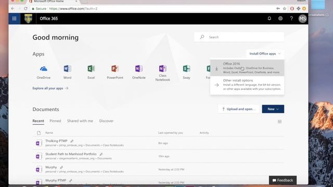Launch the Excel app
The width and height of the screenshot is (333, 187).
91,72
